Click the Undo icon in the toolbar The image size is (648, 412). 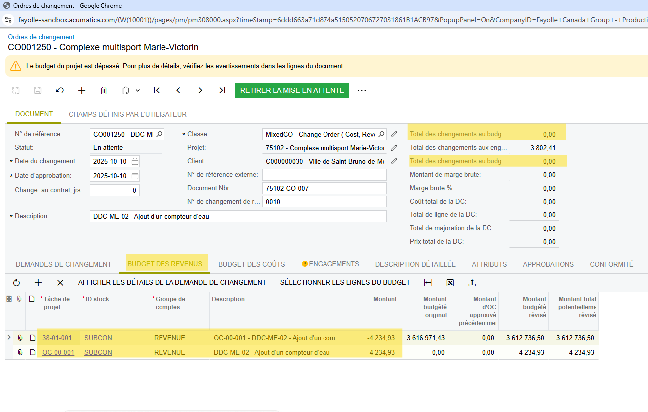[x=60, y=90]
